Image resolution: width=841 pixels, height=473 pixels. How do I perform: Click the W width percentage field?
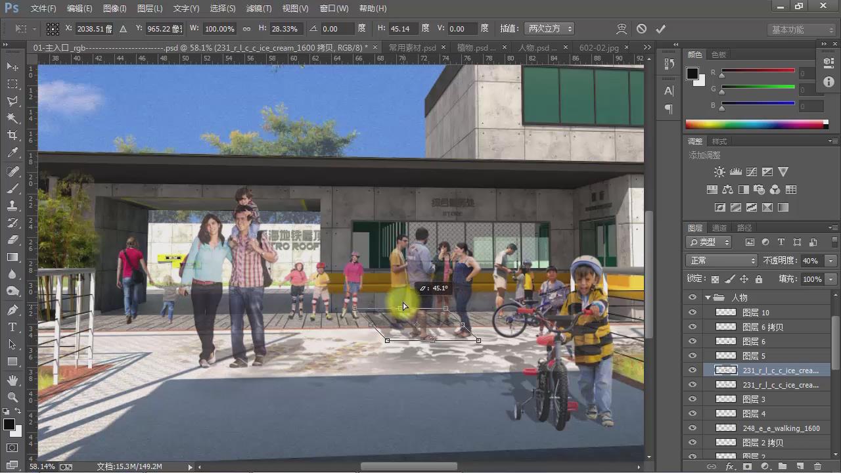coord(219,29)
